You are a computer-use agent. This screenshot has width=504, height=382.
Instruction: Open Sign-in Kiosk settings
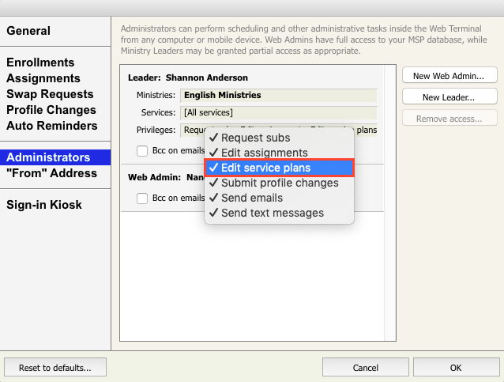click(44, 205)
